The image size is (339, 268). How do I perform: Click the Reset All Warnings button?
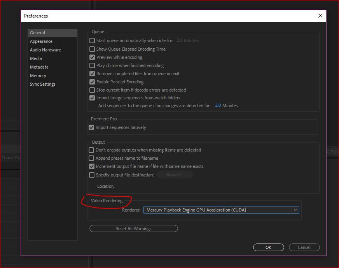[x=134, y=229]
